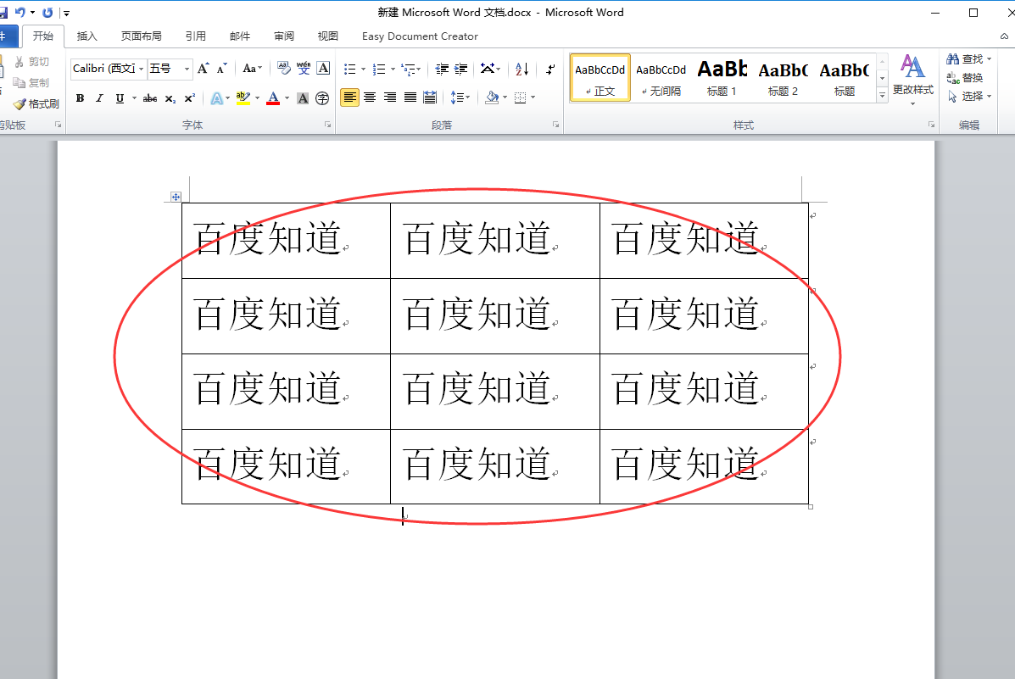Click Clear Formatting icon

click(283, 68)
